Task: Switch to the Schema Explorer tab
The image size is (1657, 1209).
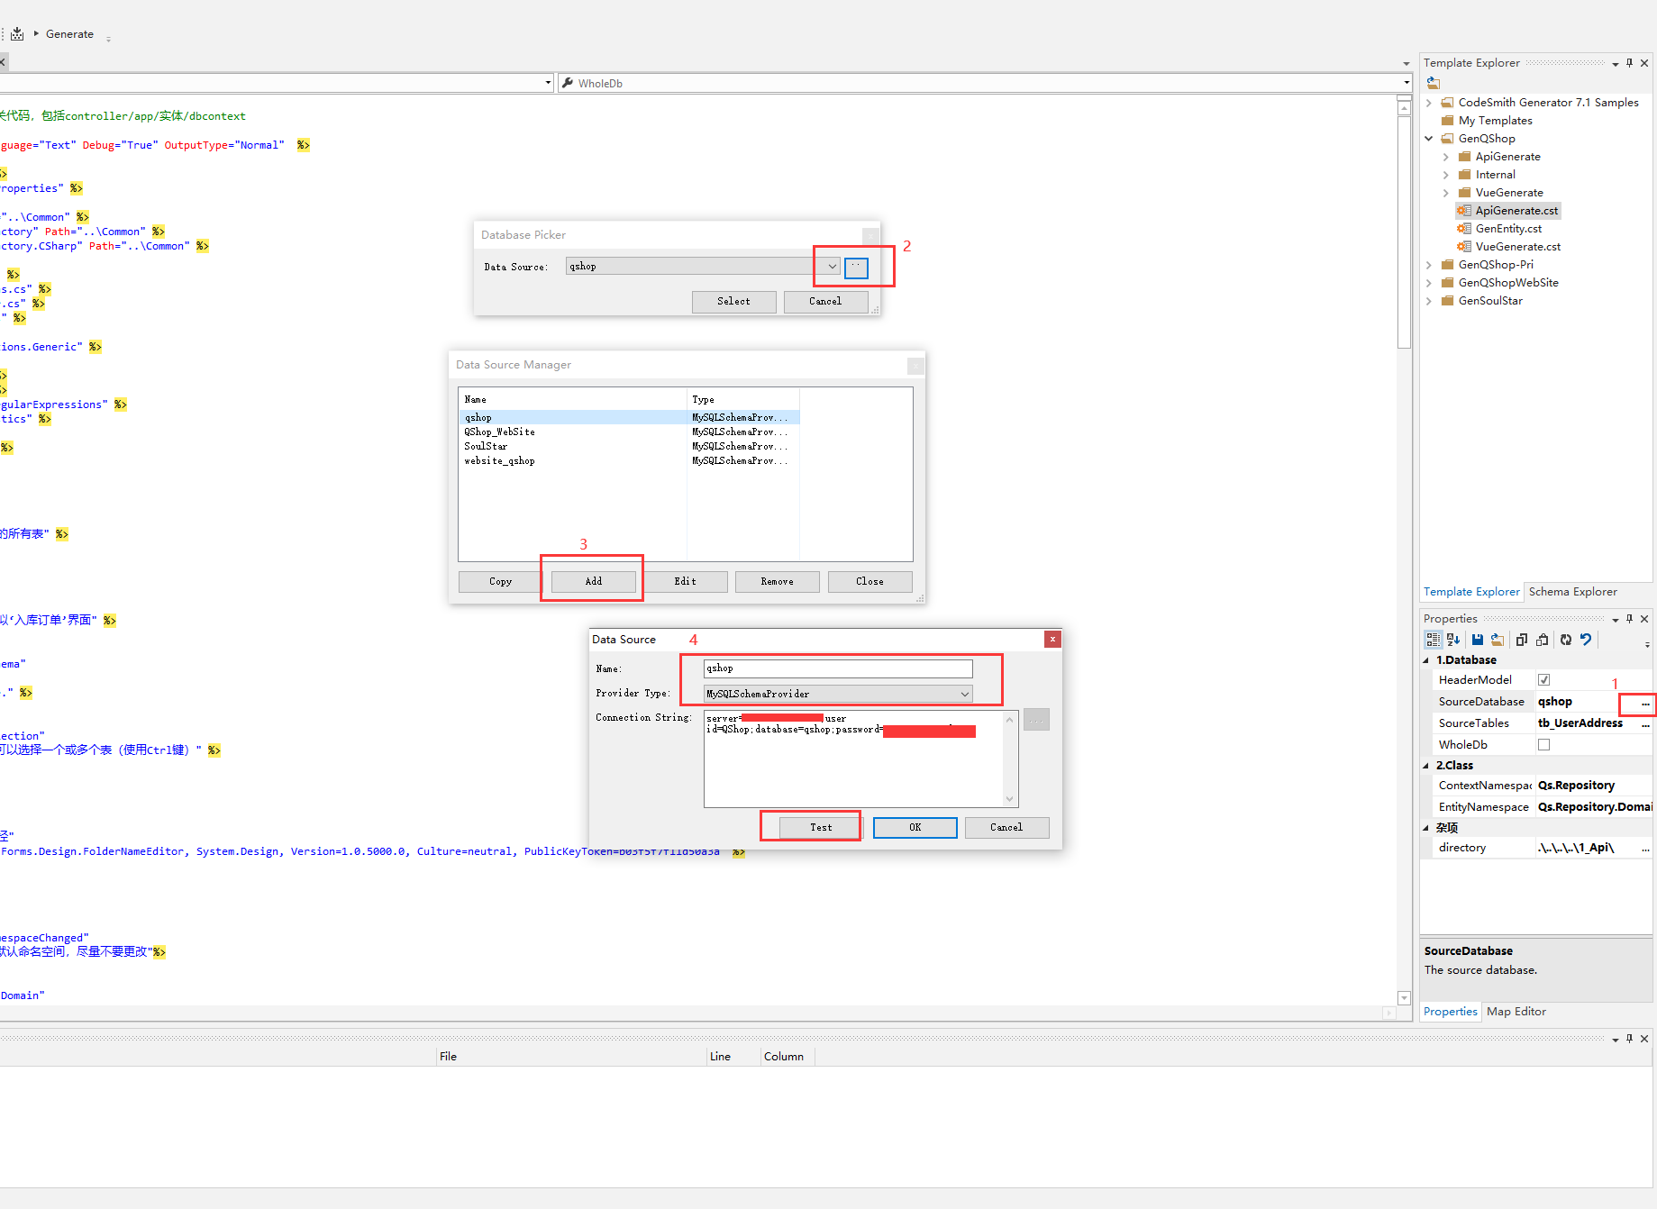Action: click(x=1572, y=592)
